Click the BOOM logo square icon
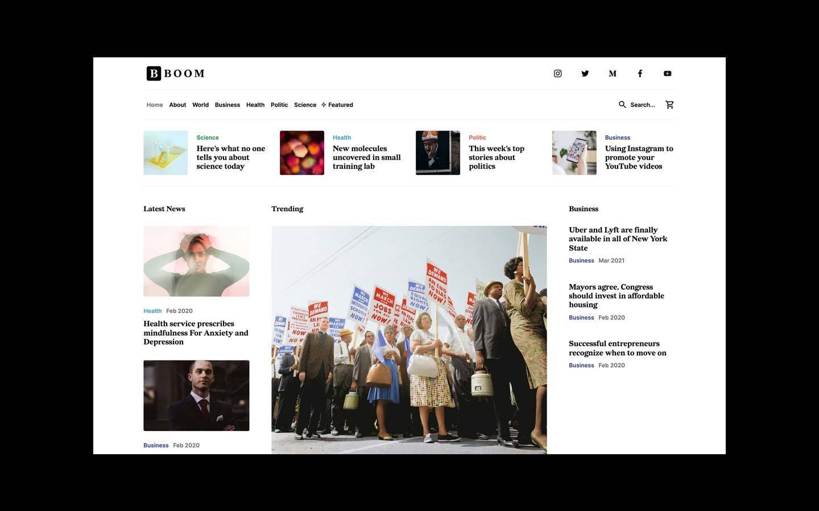The width and height of the screenshot is (819, 511). coord(153,73)
